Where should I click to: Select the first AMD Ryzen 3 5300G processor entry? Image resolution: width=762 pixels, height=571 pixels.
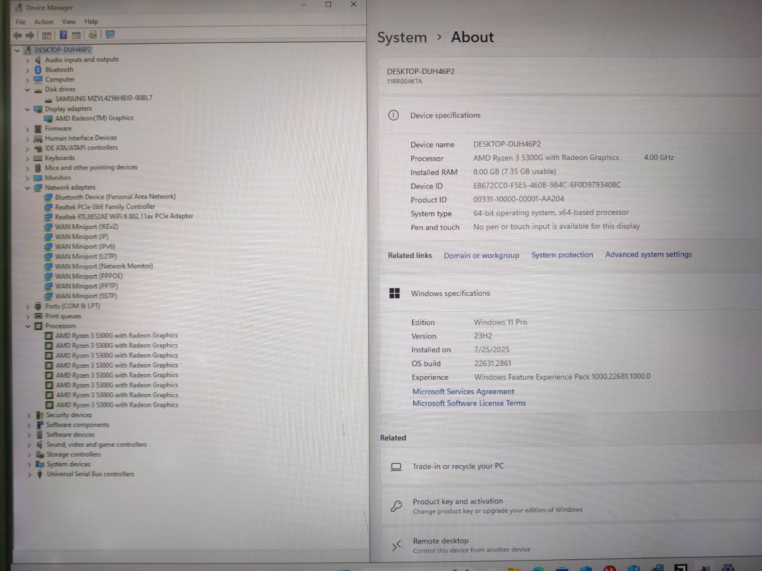pyautogui.click(x=117, y=335)
